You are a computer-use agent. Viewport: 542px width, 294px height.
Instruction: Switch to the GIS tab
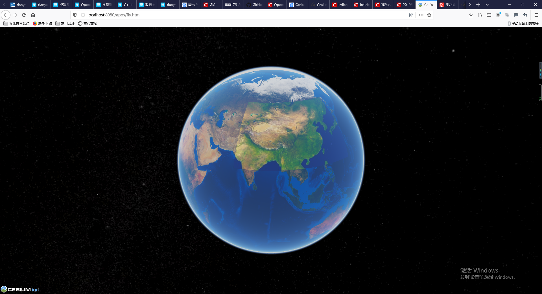(x=212, y=5)
